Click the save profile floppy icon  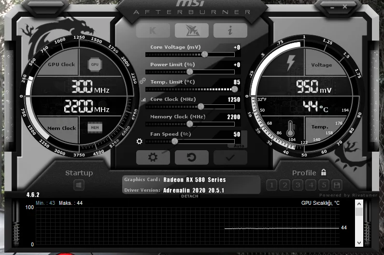[x=337, y=185]
